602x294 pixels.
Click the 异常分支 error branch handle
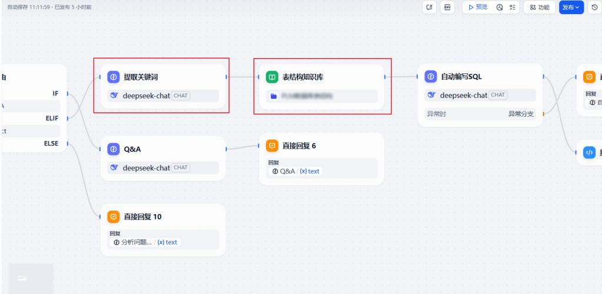[x=543, y=114]
